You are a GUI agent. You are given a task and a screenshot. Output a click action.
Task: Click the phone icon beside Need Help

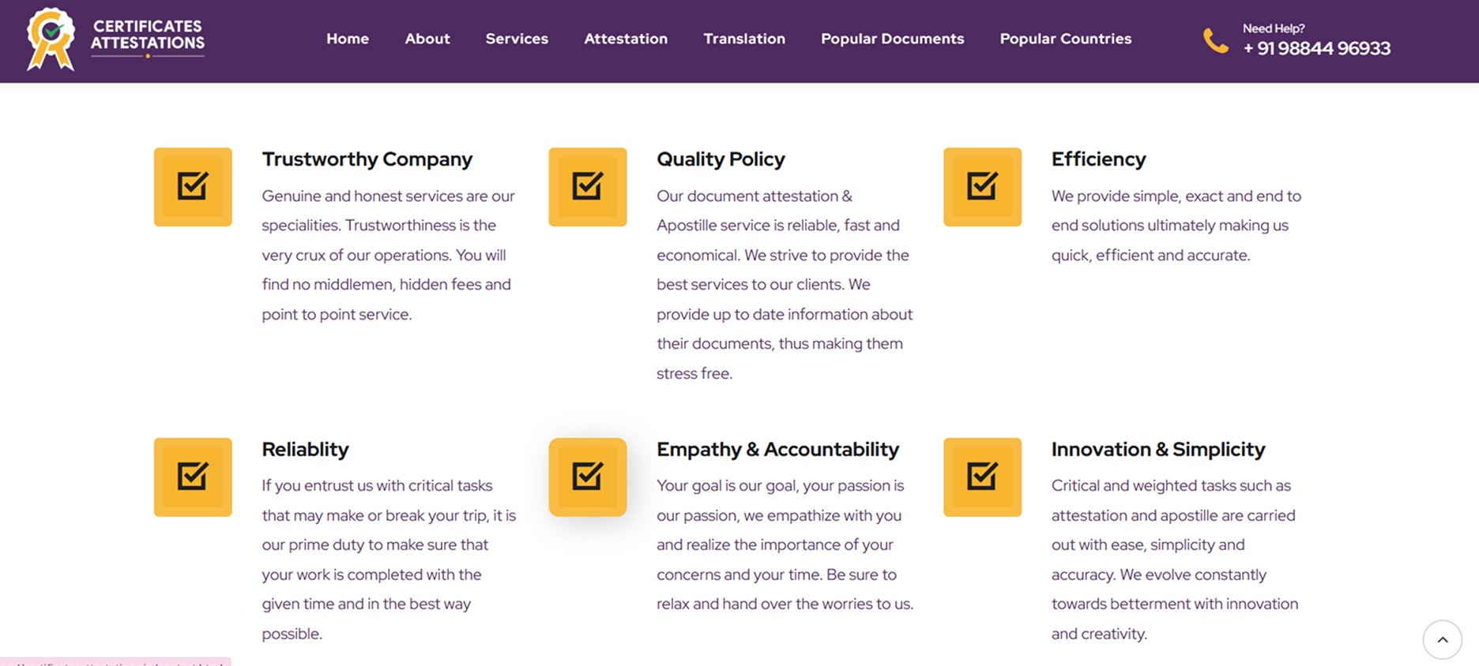click(1215, 40)
